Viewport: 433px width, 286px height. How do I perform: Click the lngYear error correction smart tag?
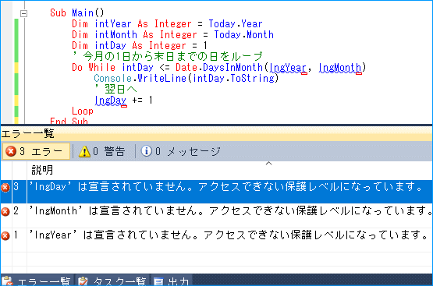[303, 73]
